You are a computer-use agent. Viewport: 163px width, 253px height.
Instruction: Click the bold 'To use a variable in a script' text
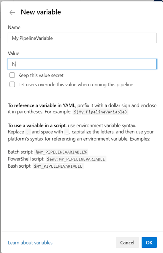point(37,126)
